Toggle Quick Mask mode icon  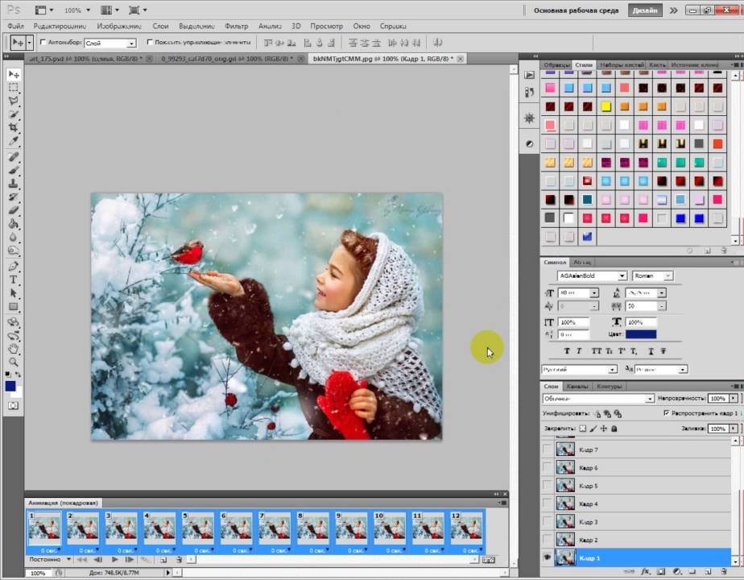13,406
